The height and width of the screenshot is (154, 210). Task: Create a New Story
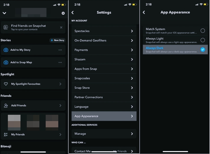pos(57,40)
